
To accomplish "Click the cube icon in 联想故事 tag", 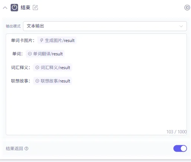I will pos(37,81).
